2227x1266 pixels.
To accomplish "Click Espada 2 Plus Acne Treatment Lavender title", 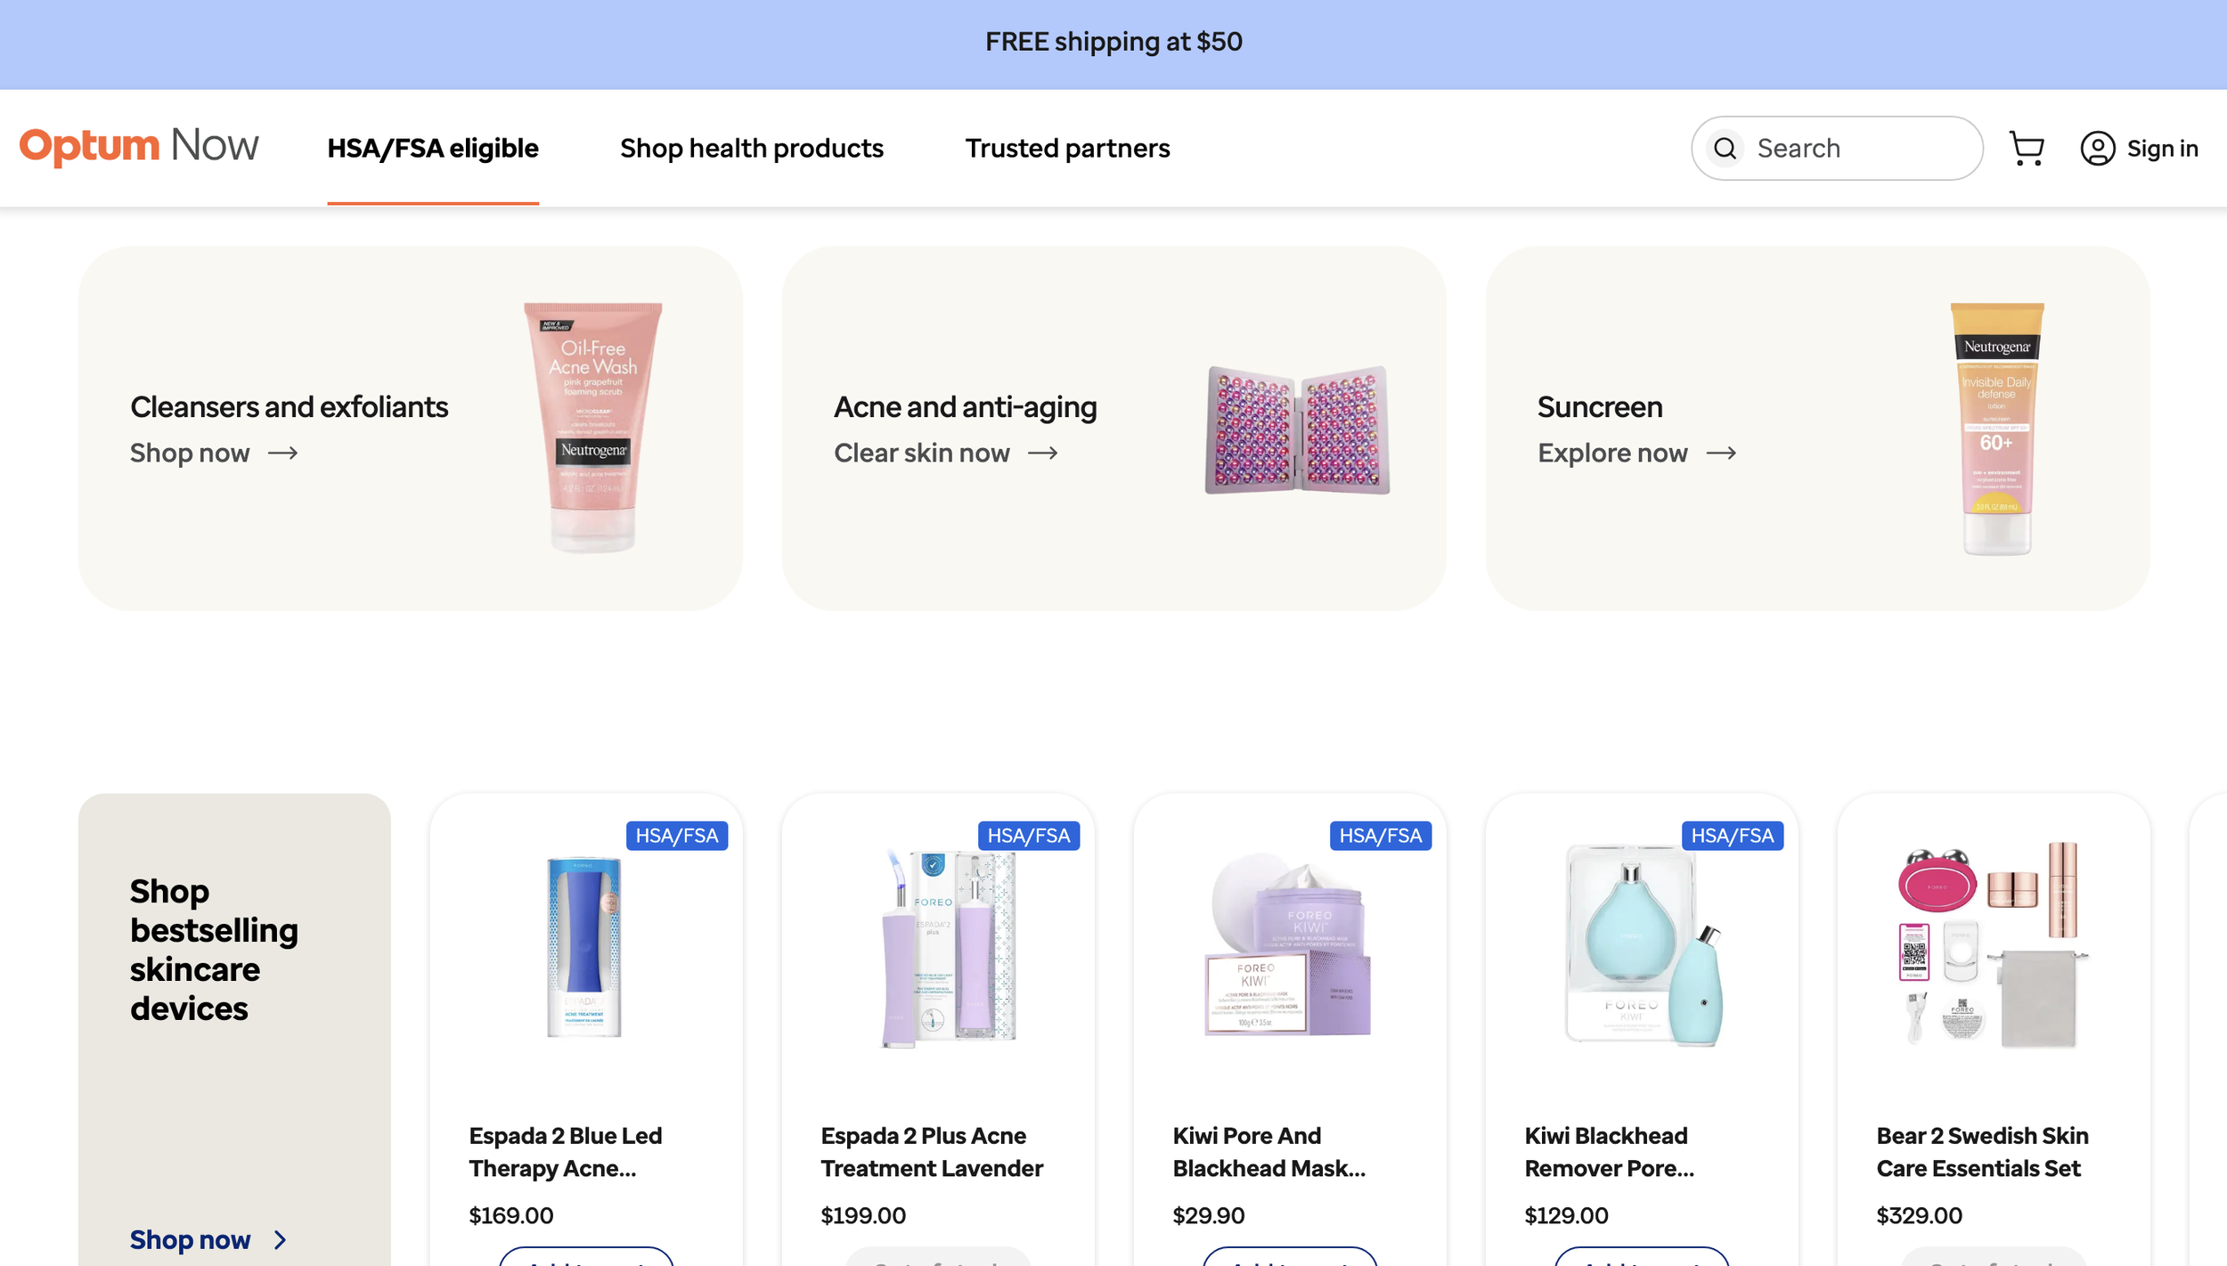I will [x=932, y=1152].
